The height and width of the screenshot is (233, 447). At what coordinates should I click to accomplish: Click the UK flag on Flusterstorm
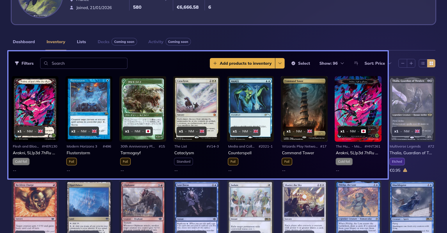pos(94,131)
